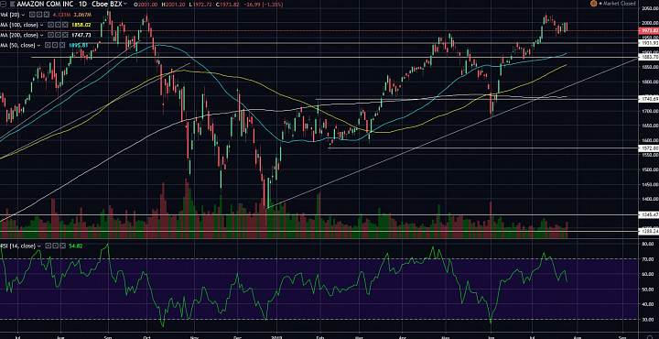Hide the MA (200, close) indicator
This screenshot has width=659, height=339.
point(50,35)
